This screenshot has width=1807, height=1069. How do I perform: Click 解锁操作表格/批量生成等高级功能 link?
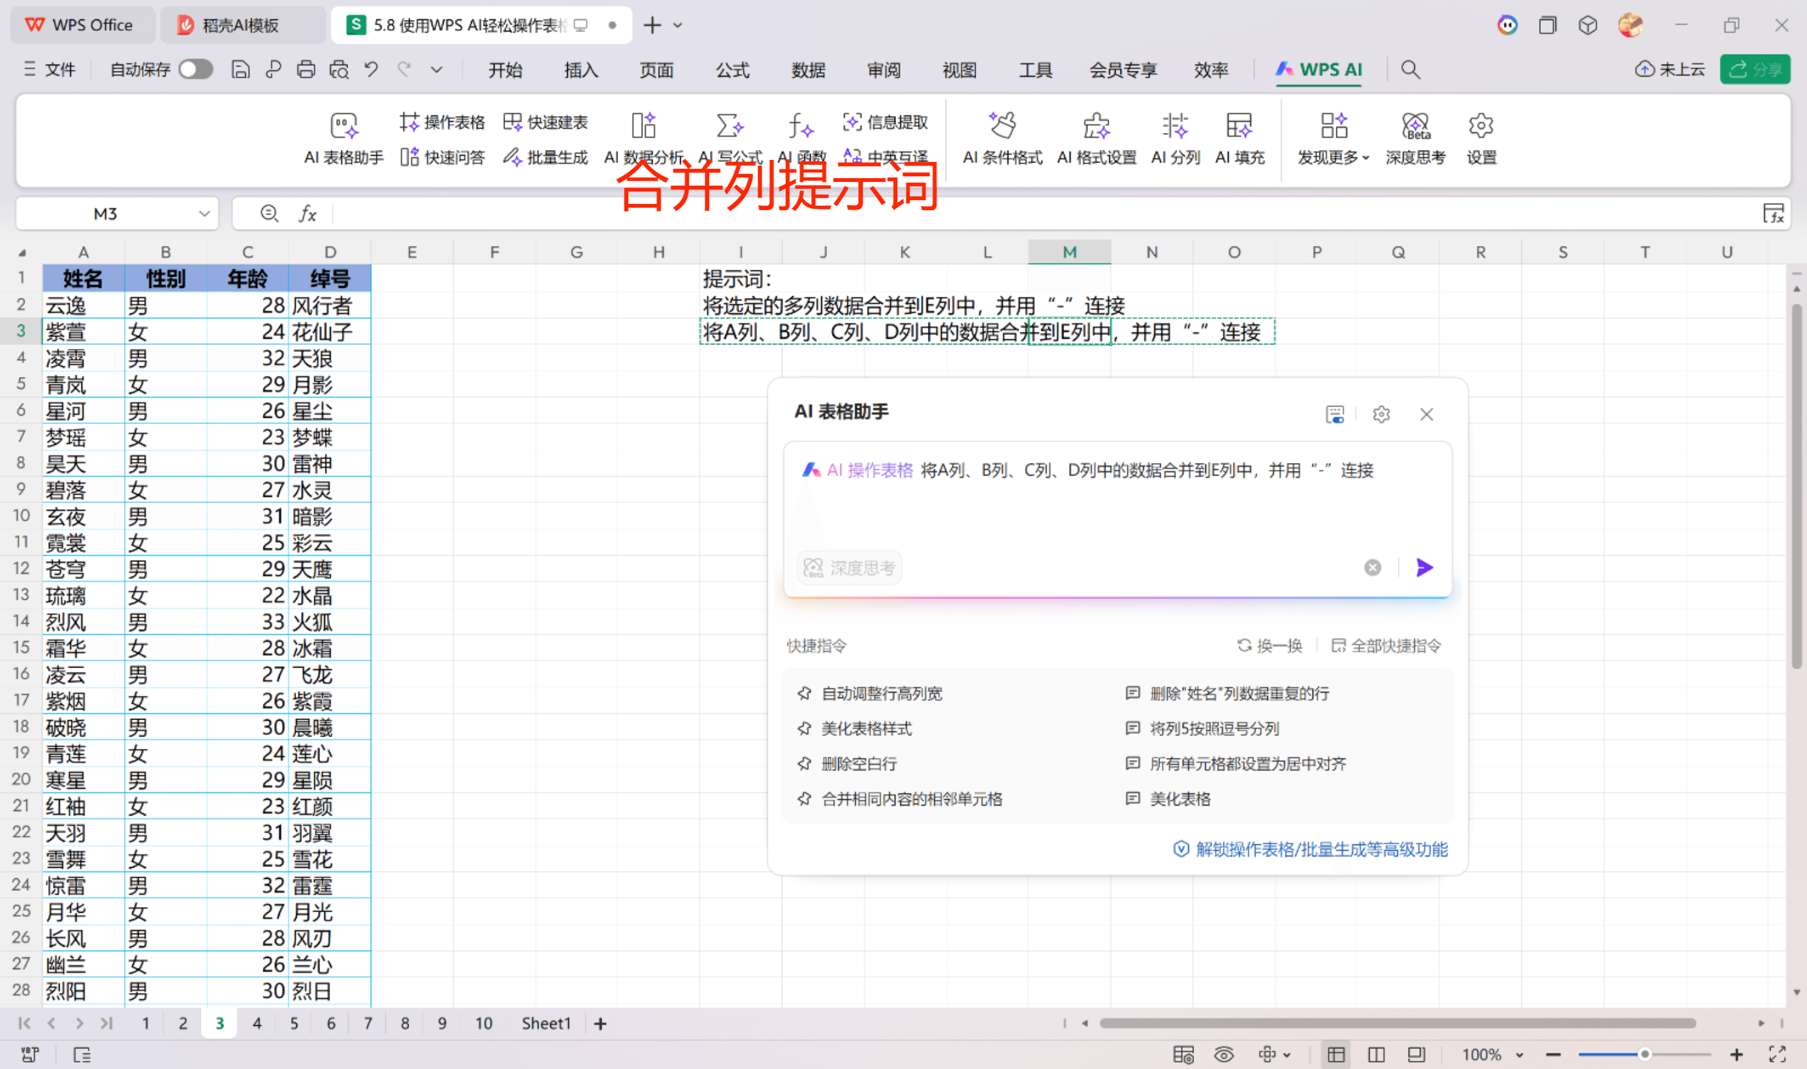[x=1311, y=849]
